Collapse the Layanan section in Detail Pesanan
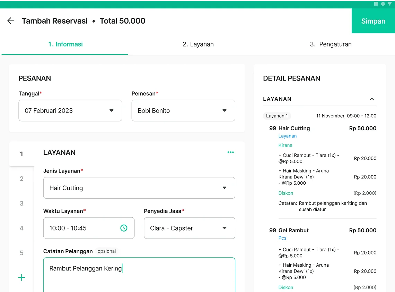The width and height of the screenshot is (395, 292). (372, 99)
